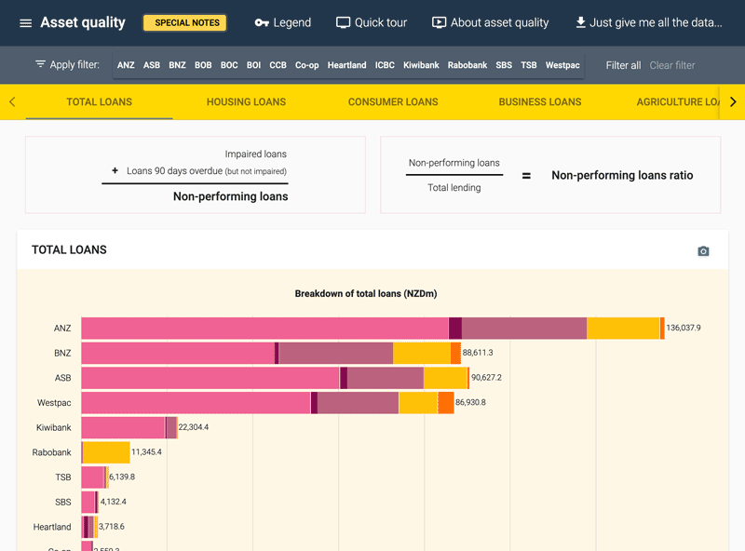Click the Heartland value 3,718.6
The height and width of the screenshot is (551, 745).
(x=111, y=526)
